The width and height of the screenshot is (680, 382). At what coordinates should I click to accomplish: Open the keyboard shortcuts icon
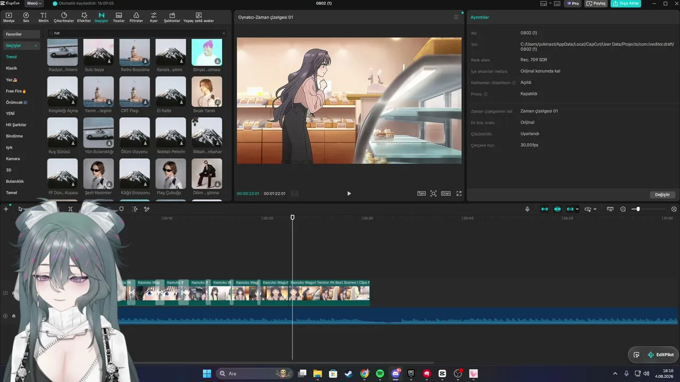[x=557, y=3]
